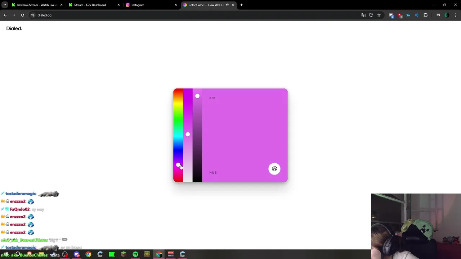461x259 pixels.
Task: Mute the Color Game tab audio
Action: tap(227, 5)
